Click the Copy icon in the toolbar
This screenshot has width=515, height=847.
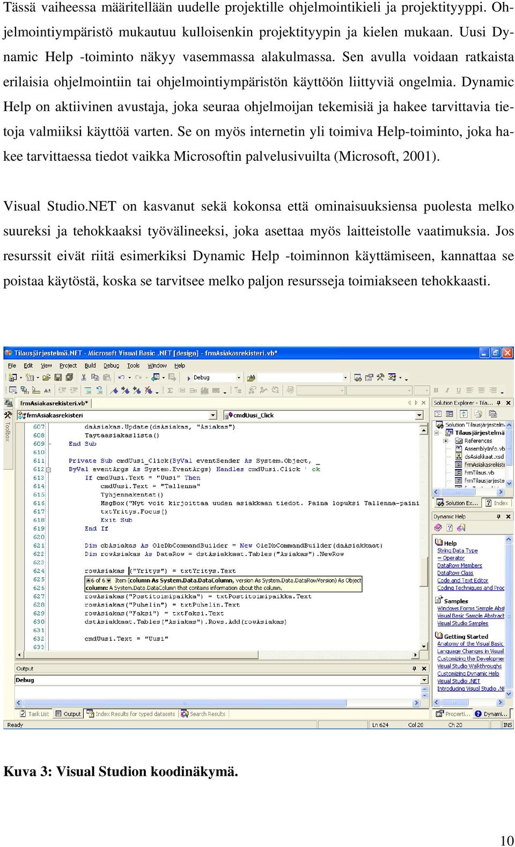click(94, 378)
